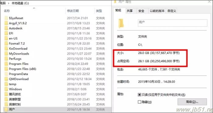This screenshot has height=113, width=213.
Task: Click the EFI folder icon
Action: pos(6,33)
